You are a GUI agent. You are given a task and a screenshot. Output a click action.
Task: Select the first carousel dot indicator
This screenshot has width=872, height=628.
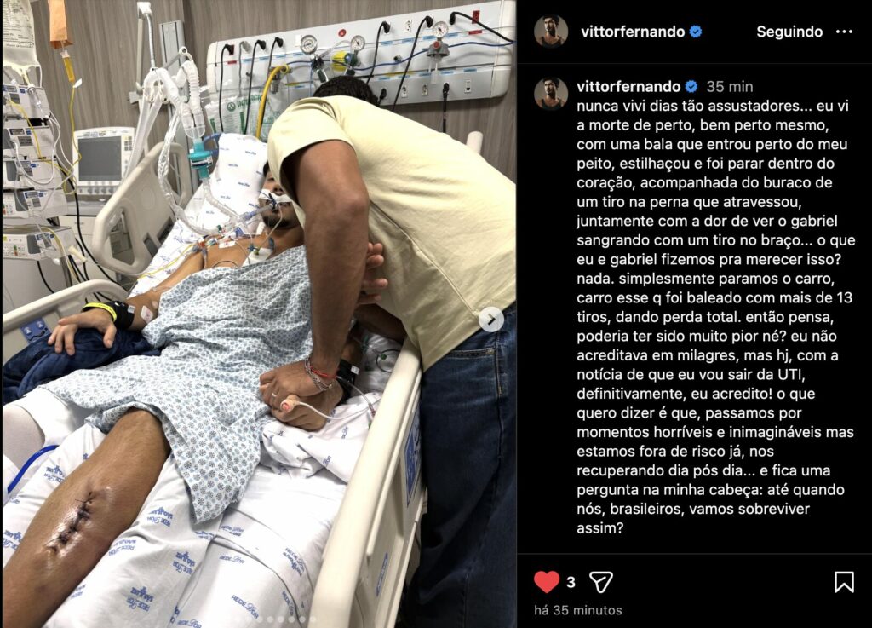point(260,619)
